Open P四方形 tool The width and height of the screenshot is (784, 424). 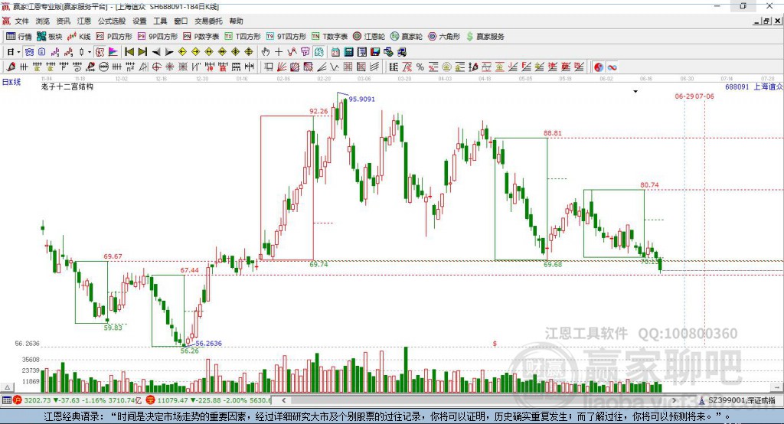pos(114,37)
